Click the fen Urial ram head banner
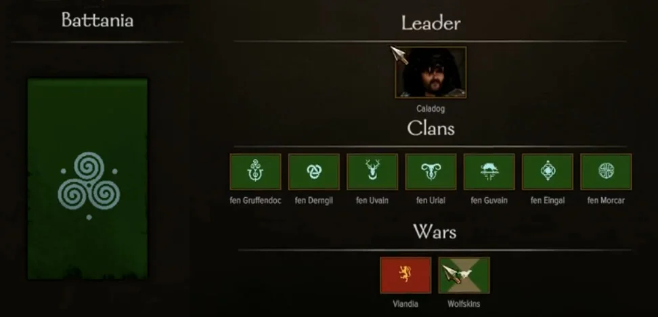This screenshot has height=317, width=658. (x=431, y=171)
